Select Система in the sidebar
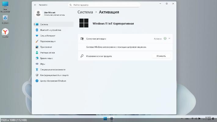Image resolution: width=217 pixels, height=122 pixels. pos(44,24)
